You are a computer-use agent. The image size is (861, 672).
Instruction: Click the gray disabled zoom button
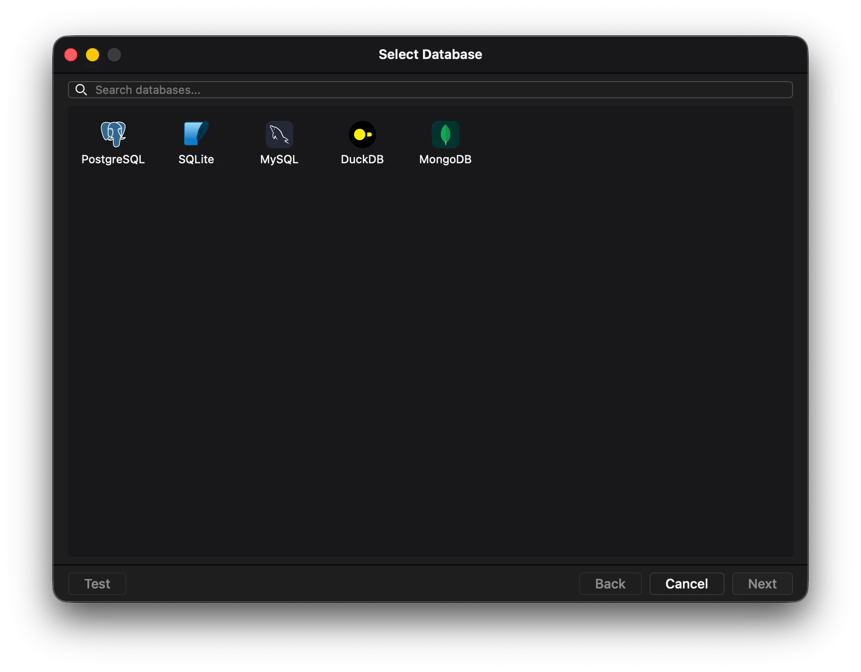click(114, 55)
